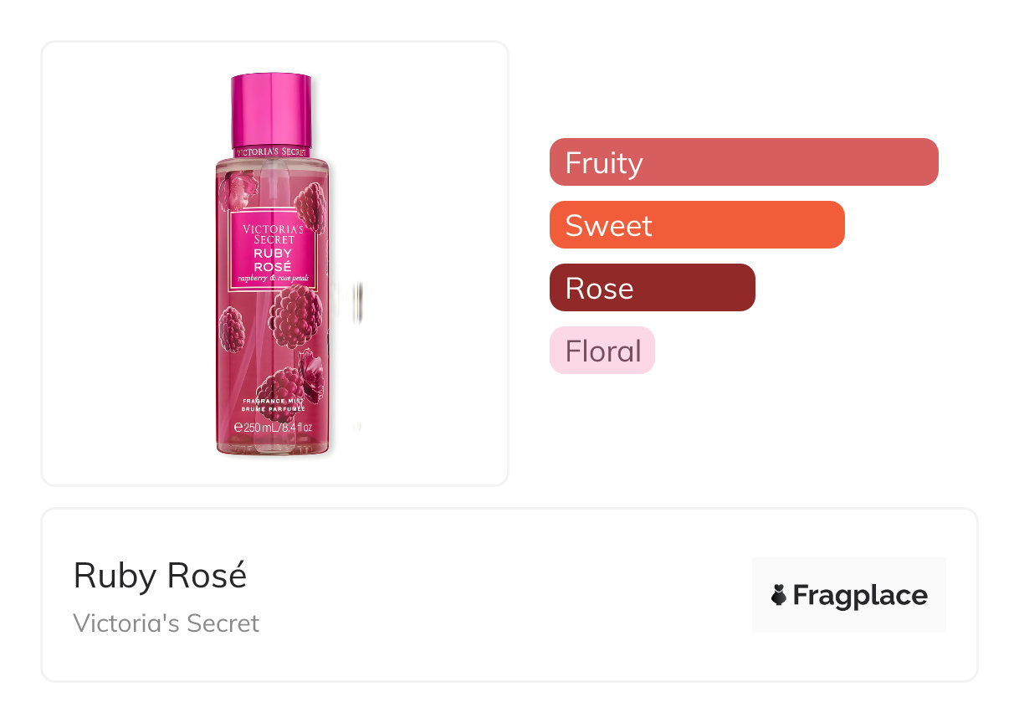This screenshot has height=723, width=1019.
Task: Click the rose petal at the bottle's lower right
Action: (x=312, y=374)
